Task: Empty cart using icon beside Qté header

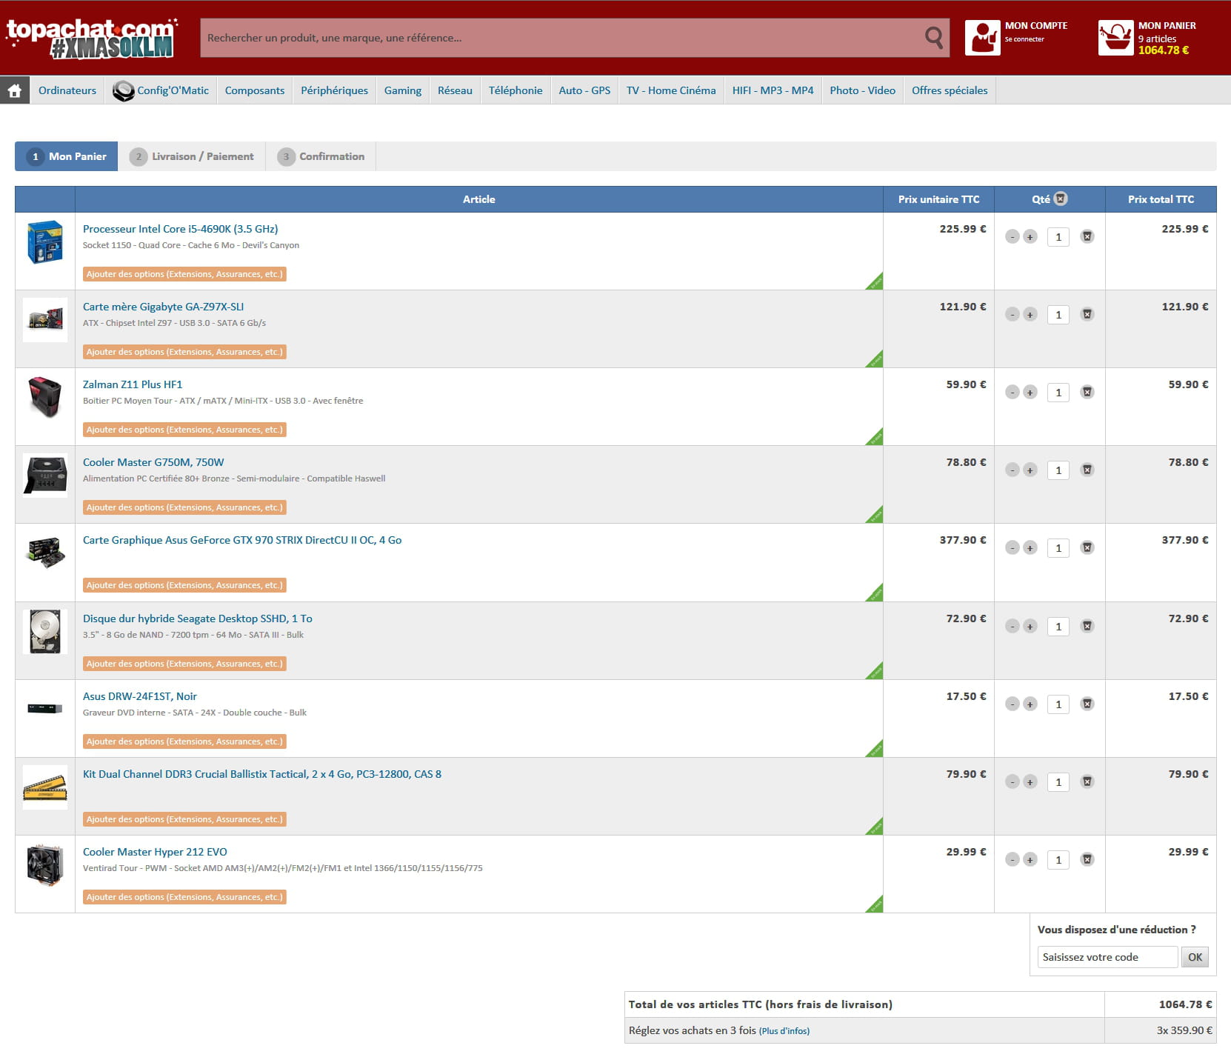Action: click(x=1061, y=199)
